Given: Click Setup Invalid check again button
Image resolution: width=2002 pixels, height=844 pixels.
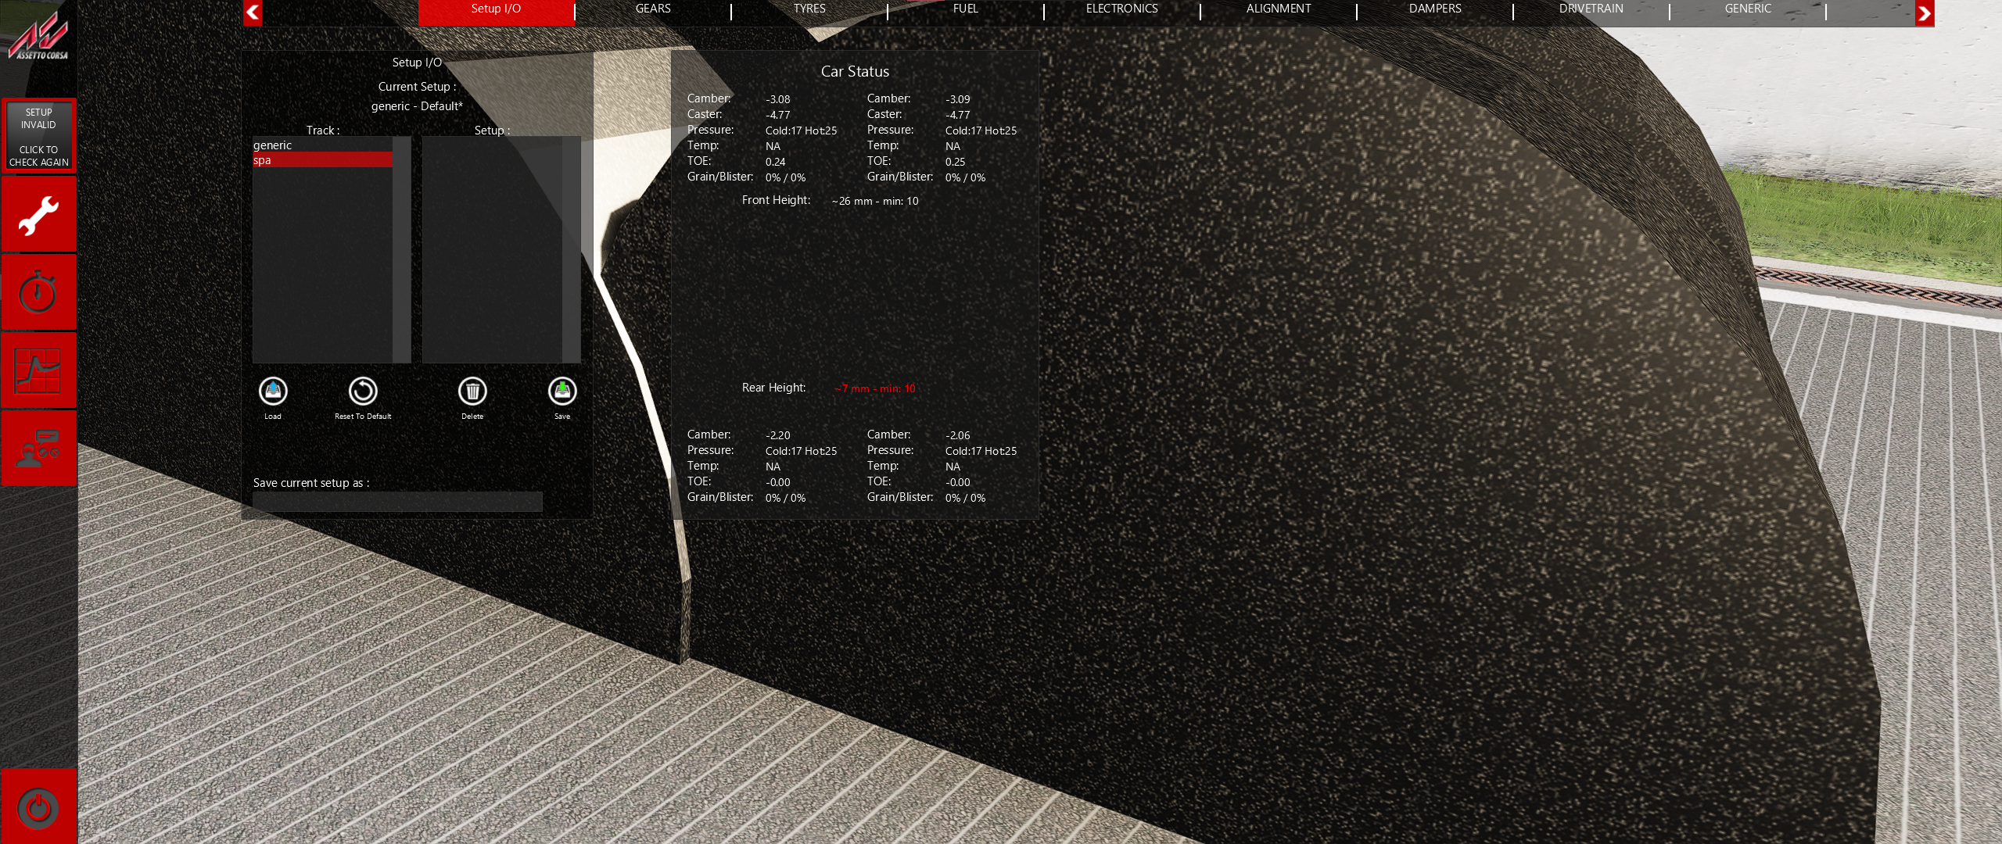Looking at the screenshot, I should 38,136.
